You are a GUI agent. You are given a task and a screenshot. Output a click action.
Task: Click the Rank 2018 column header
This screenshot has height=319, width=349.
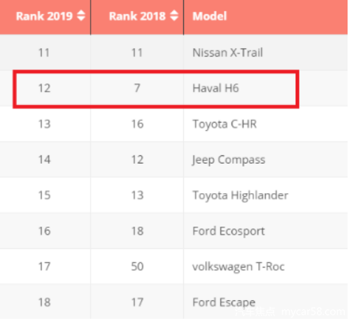coord(137,17)
